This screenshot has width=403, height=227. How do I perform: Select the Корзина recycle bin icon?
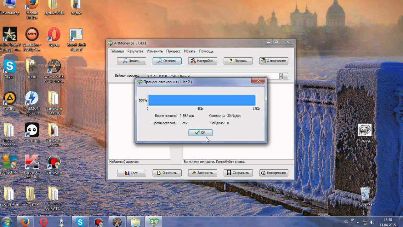tap(365, 197)
